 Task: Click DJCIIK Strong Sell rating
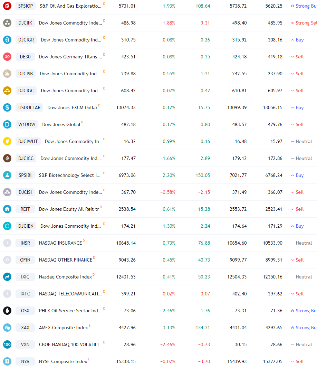click(304, 23)
